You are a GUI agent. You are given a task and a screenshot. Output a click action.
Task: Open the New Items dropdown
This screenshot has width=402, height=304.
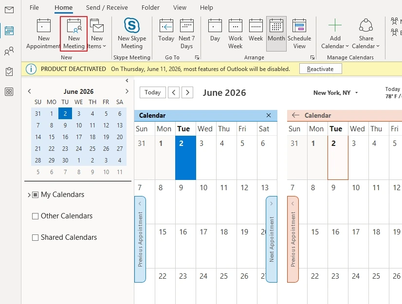coord(97,34)
